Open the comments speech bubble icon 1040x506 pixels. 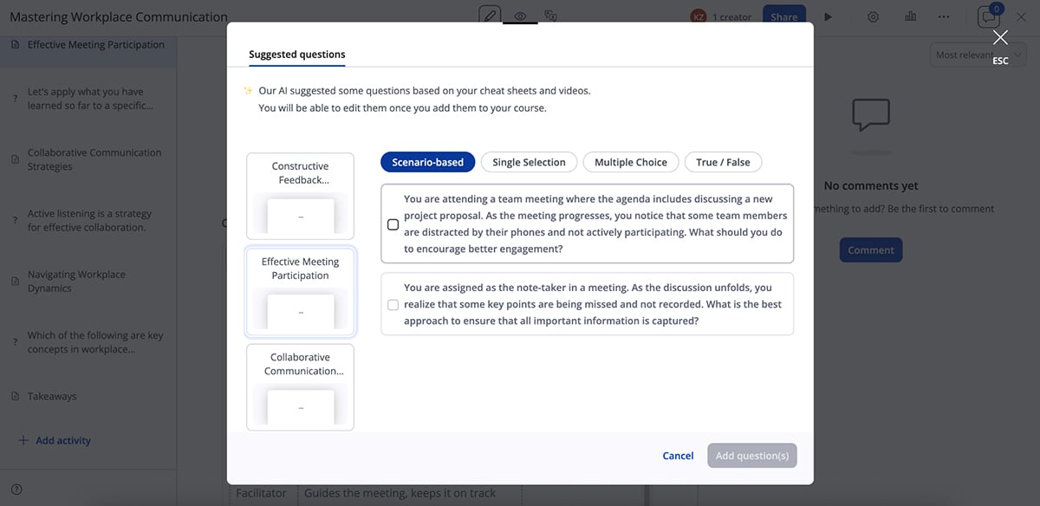[988, 16]
